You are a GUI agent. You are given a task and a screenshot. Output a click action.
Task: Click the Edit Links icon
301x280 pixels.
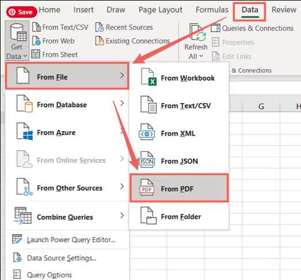click(x=216, y=56)
